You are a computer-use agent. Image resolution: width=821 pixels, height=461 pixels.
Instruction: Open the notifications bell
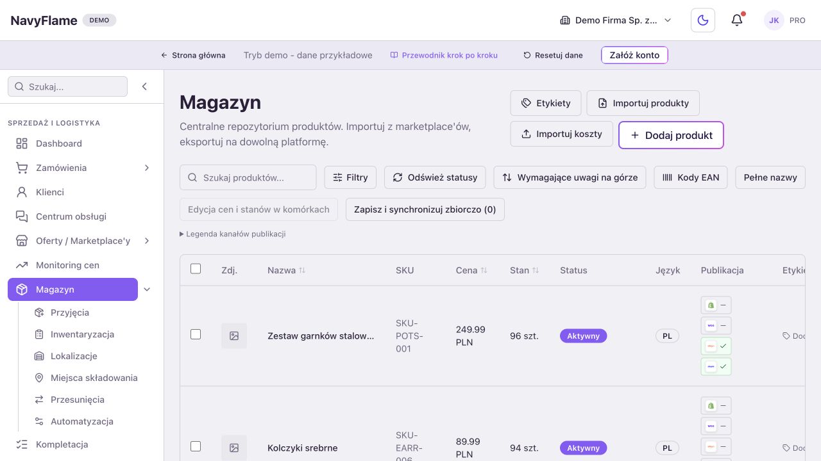click(737, 20)
